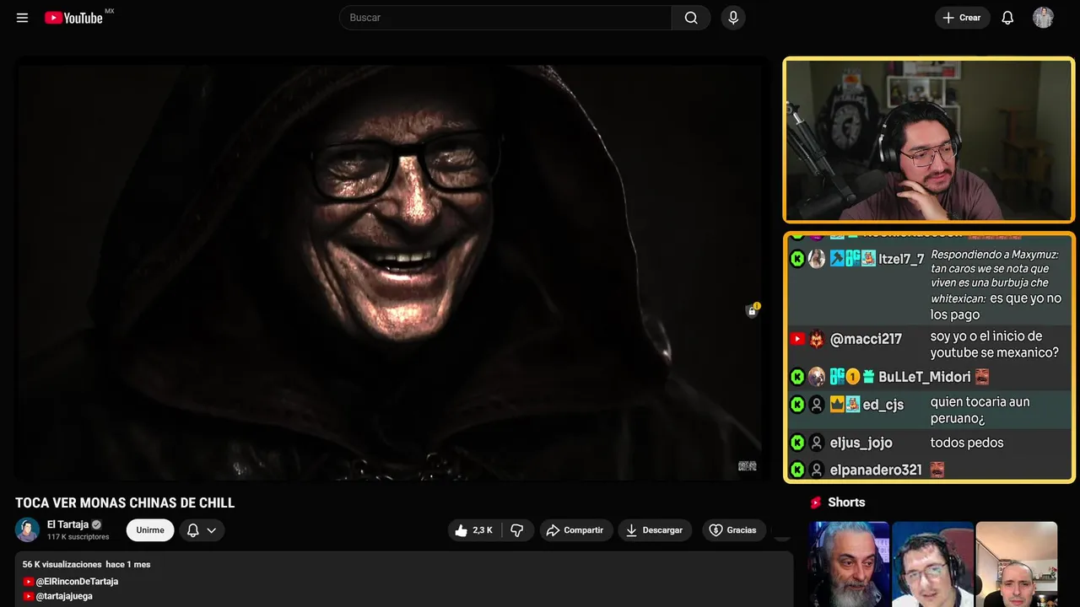The height and width of the screenshot is (607, 1080).
Task: Click the video title text
Action: [x=125, y=502]
